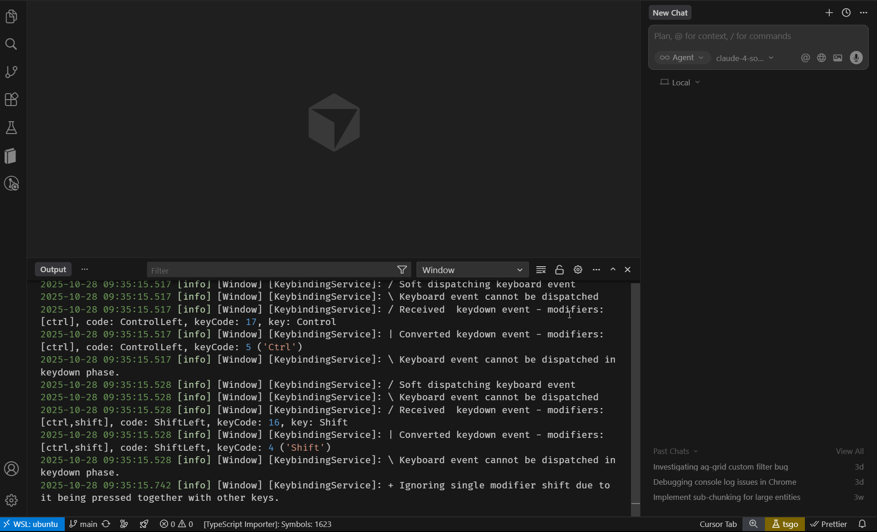Click Cursor Tab status bar item
The image size is (877, 532).
[718, 524]
